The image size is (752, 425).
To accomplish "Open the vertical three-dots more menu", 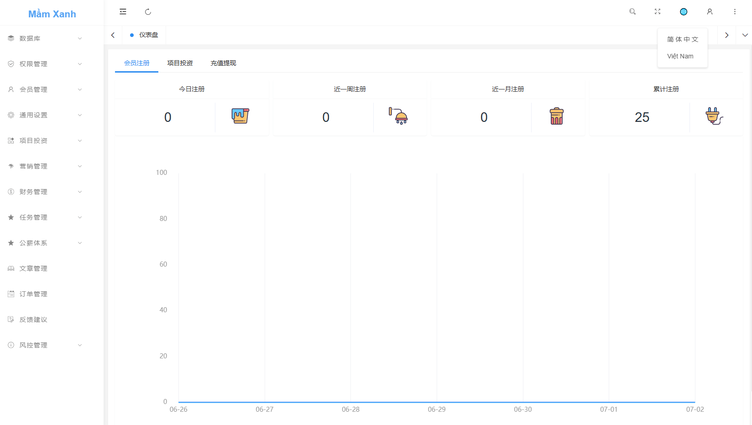I will pos(735,12).
